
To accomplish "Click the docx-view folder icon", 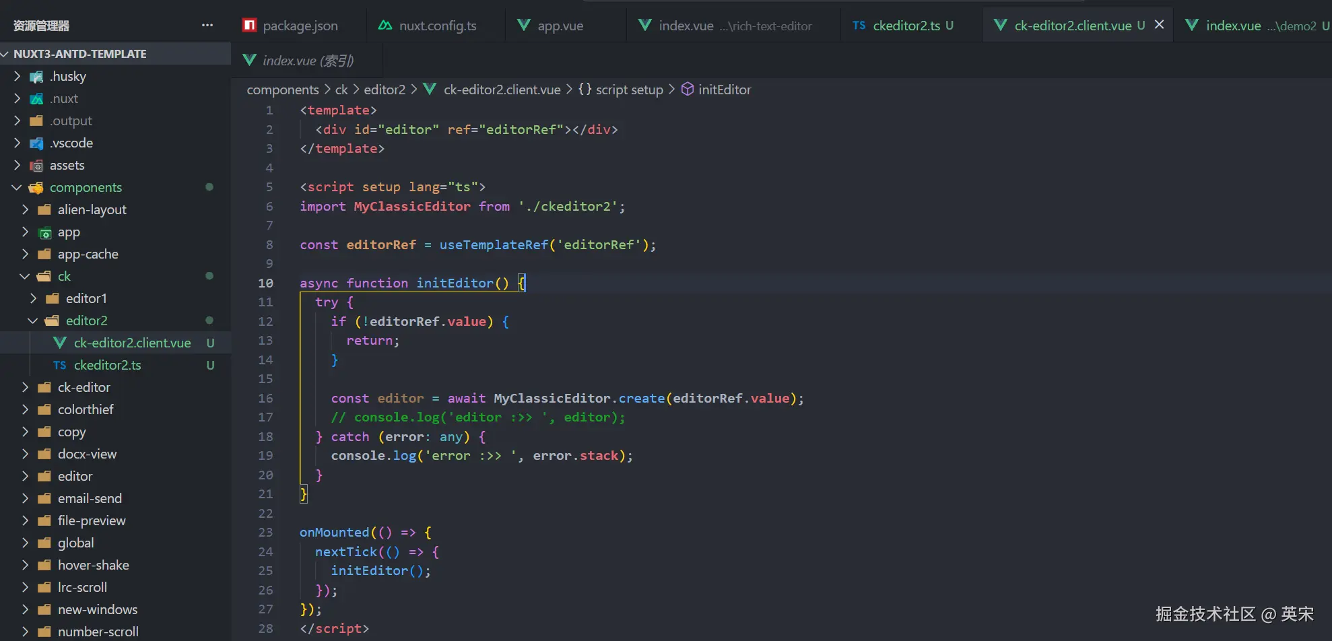I will (x=44, y=454).
